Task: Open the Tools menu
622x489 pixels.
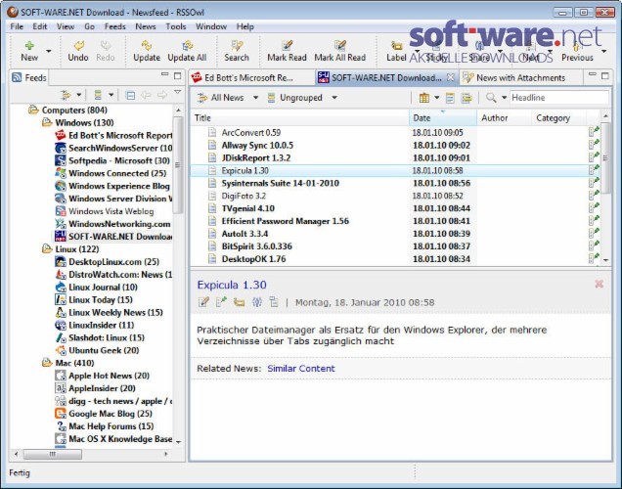Action: (176, 26)
